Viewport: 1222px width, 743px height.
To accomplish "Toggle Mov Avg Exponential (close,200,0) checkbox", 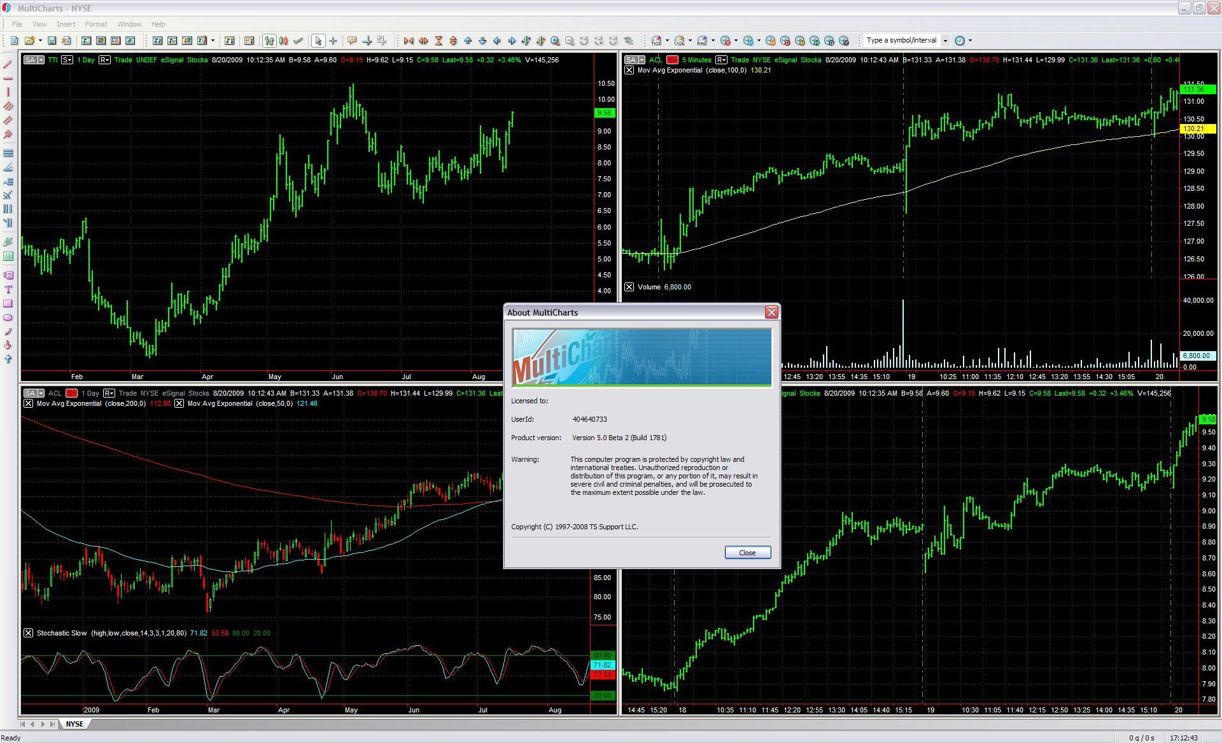I will tap(28, 403).
